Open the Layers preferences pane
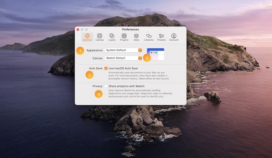 [112, 37]
